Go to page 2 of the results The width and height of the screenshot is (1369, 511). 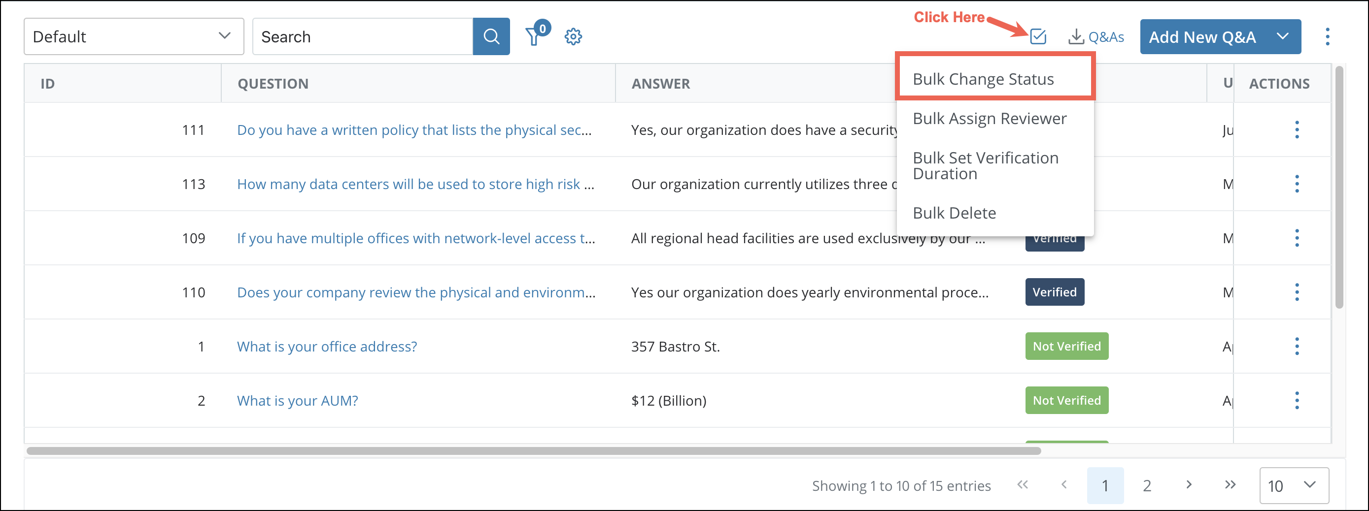pos(1147,485)
